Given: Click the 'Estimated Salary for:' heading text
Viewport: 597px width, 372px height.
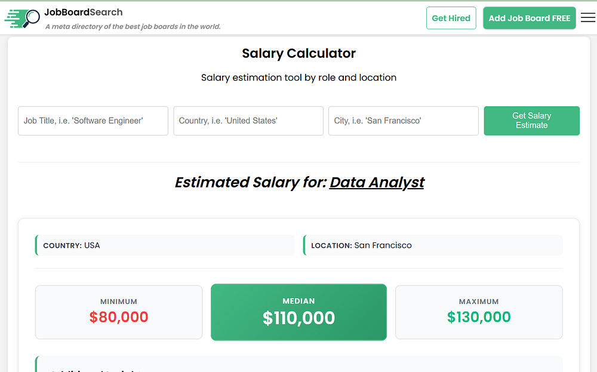Looking at the screenshot, I should [x=251, y=182].
